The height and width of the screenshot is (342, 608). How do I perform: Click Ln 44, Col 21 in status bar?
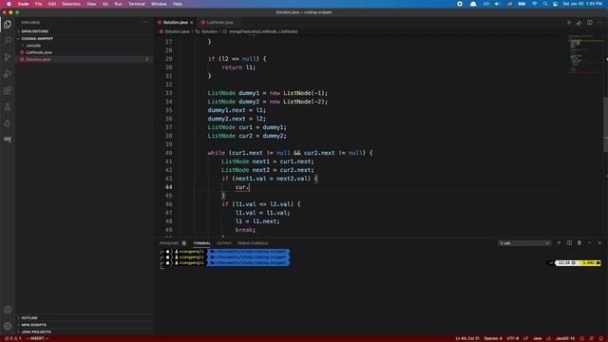(x=466, y=338)
